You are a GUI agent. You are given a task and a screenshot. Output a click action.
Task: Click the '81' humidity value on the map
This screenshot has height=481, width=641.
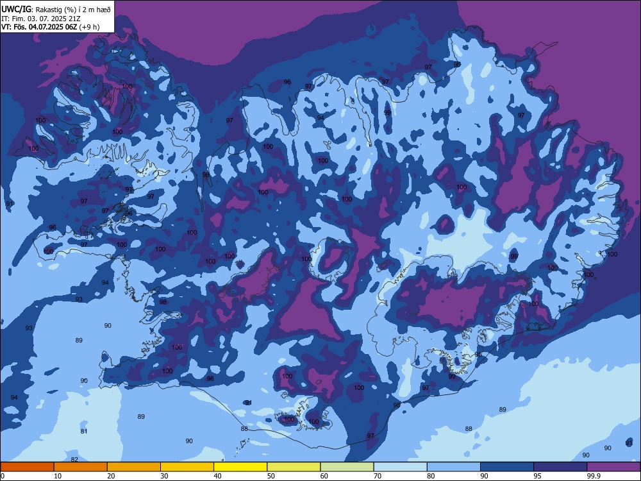(x=84, y=431)
